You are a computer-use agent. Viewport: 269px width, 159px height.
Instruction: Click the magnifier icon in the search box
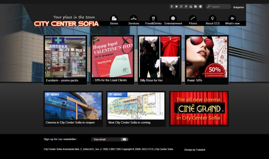point(209,7)
